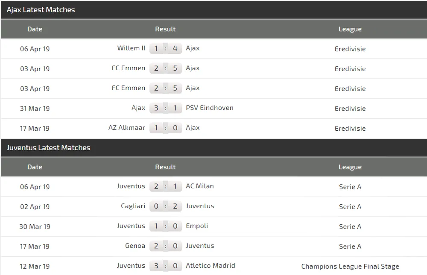The width and height of the screenshot is (427, 275).
Task: Open Juventus vs Atletico Madrid 3:0 score
Action: [166, 266]
